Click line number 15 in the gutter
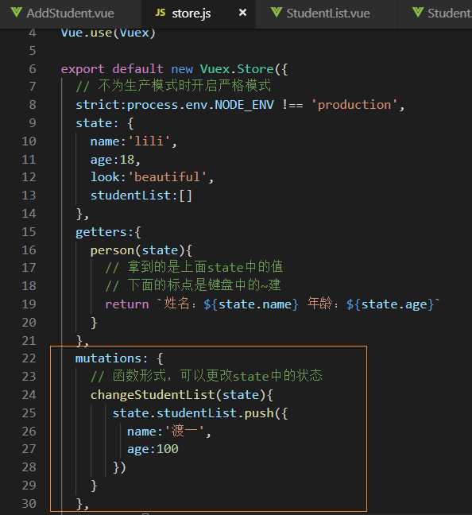The width and height of the screenshot is (472, 515). tap(29, 232)
